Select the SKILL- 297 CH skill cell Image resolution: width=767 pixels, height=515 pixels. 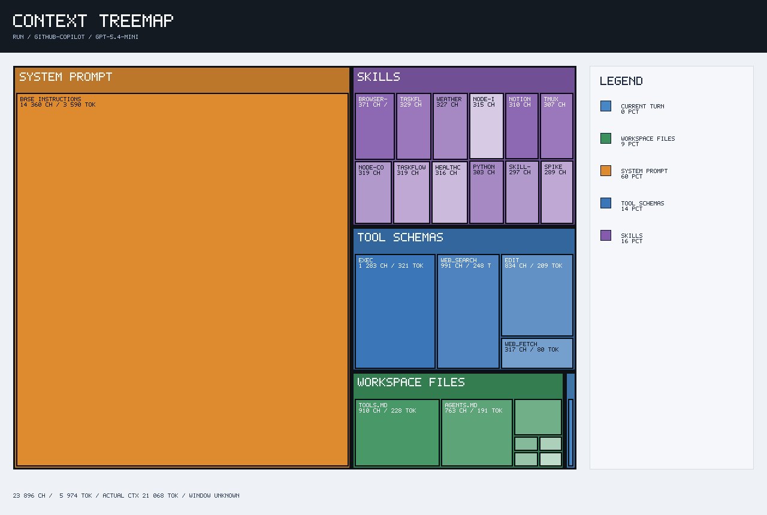point(523,192)
